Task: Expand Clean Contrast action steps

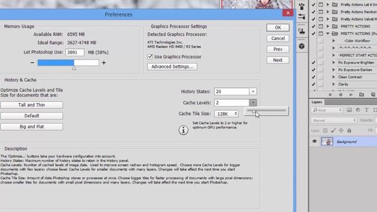Action: pos(334,77)
